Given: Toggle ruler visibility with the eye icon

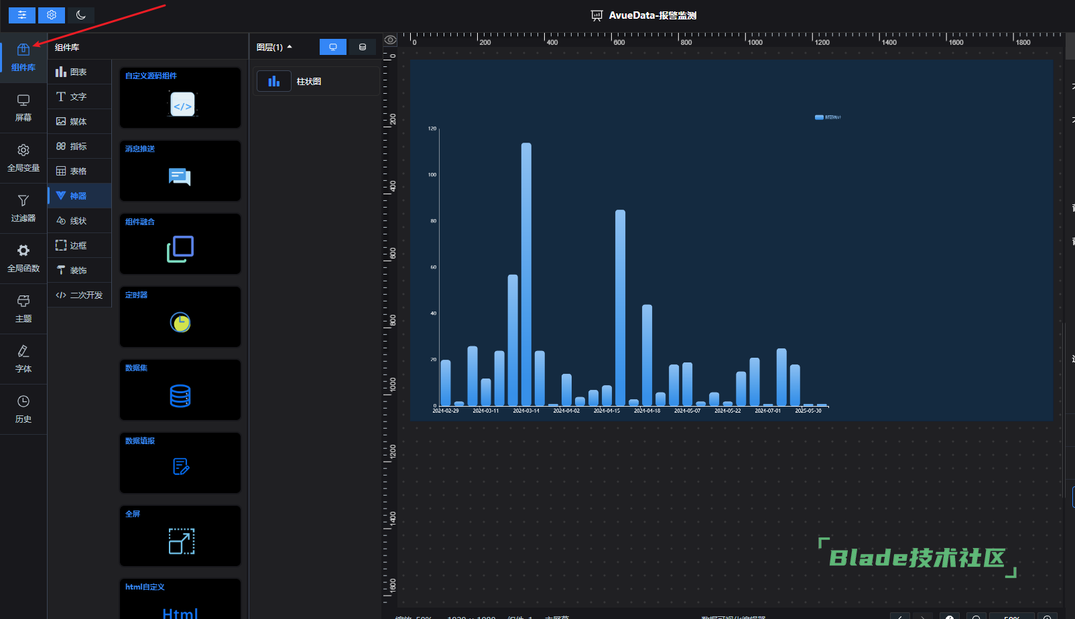Looking at the screenshot, I should 390,40.
